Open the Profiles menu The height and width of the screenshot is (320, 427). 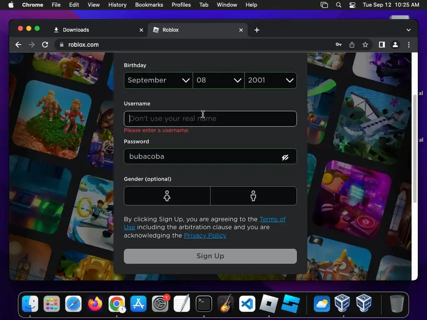tap(181, 5)
